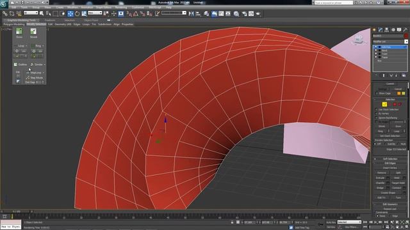
Task: Toggle the Percent Snap icon
Action: [142, 13]
